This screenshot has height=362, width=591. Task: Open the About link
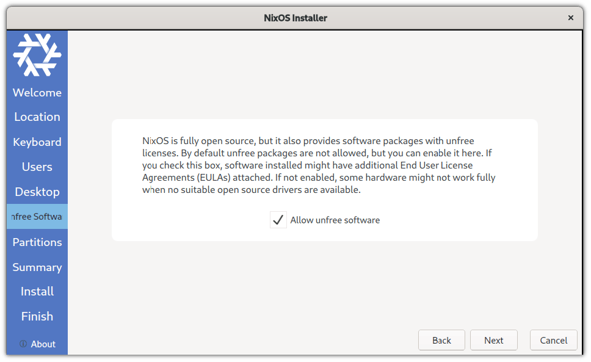43,344
